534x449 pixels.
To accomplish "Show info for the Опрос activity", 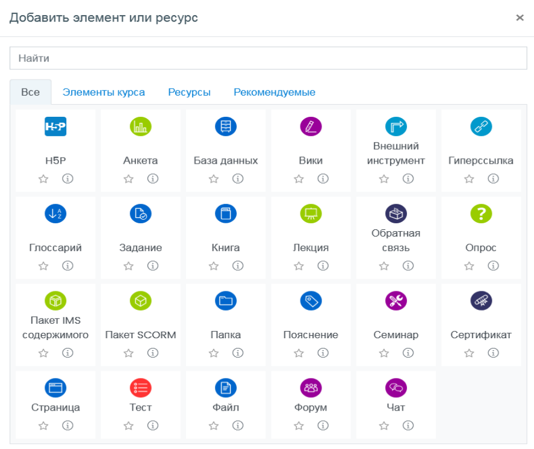I will [x=493, y=265].
